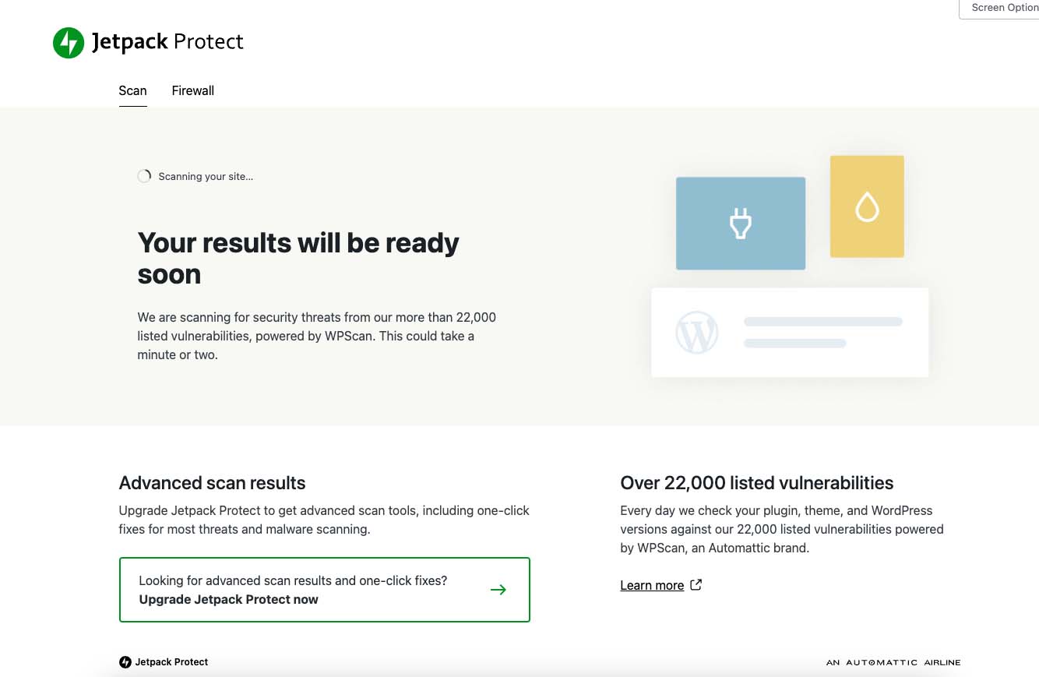Click the external link icon beside Learn more
The width and height of the screenshot is (1039, 677).
tap(696, 584)
